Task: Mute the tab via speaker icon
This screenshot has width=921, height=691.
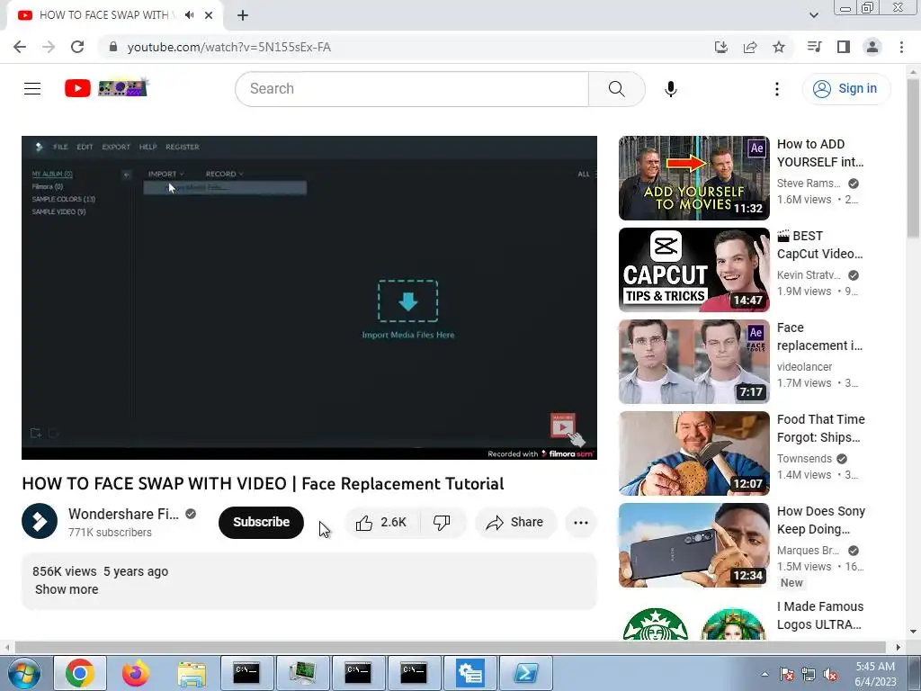Action: 189,15
